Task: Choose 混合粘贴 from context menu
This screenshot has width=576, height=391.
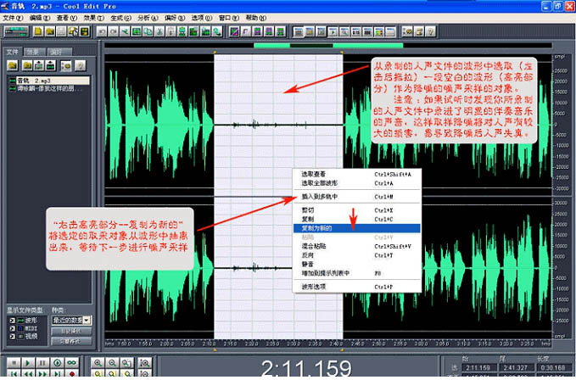Action: [x=356, y=246]
